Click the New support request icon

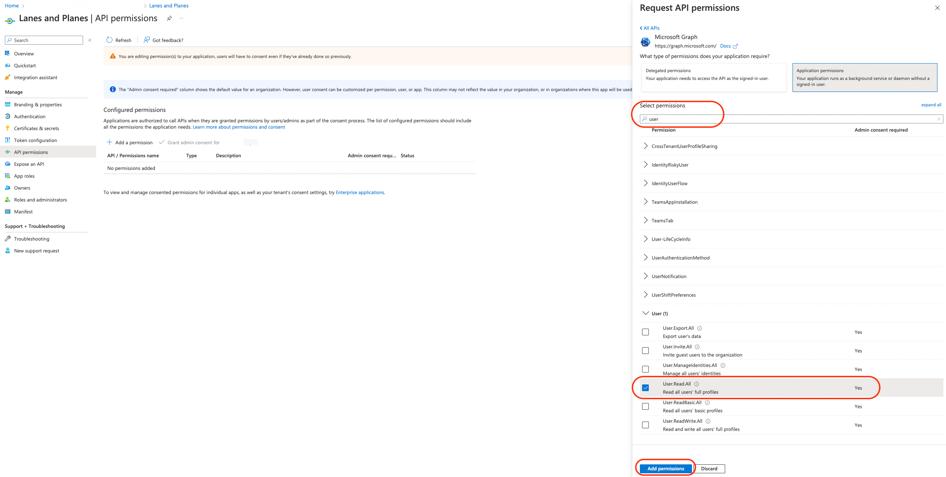click(x=7, y=251)
